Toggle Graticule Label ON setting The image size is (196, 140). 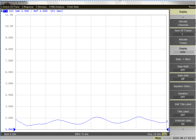coord(183,122)
